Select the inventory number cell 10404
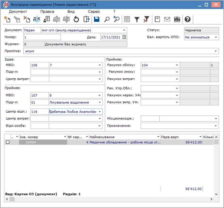Viewport: 224px width, 208px height. click(x=43, y=142)
